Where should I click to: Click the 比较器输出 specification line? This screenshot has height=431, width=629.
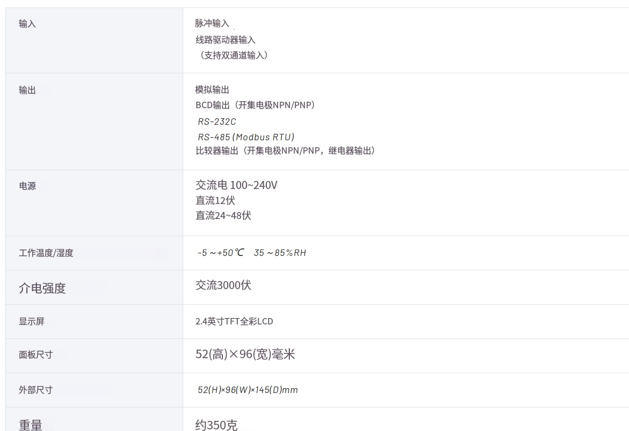point(285,151)
